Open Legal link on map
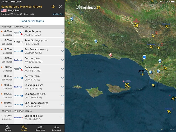Screen dimensions: 176x132 pos(172,130)
